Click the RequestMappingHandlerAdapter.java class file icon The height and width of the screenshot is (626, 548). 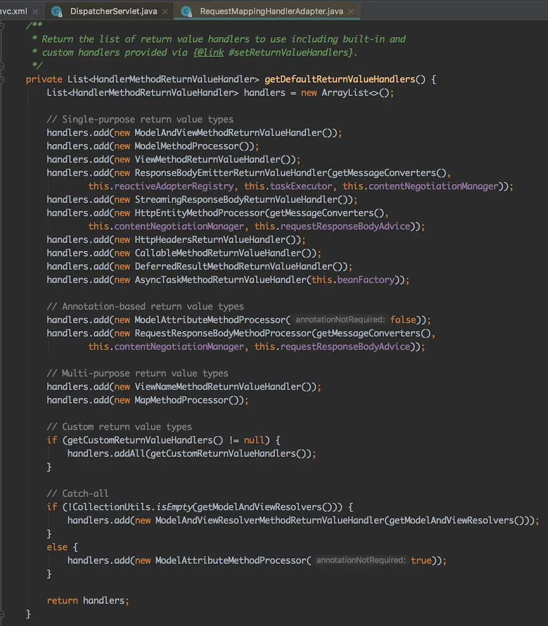click(186, 11)
